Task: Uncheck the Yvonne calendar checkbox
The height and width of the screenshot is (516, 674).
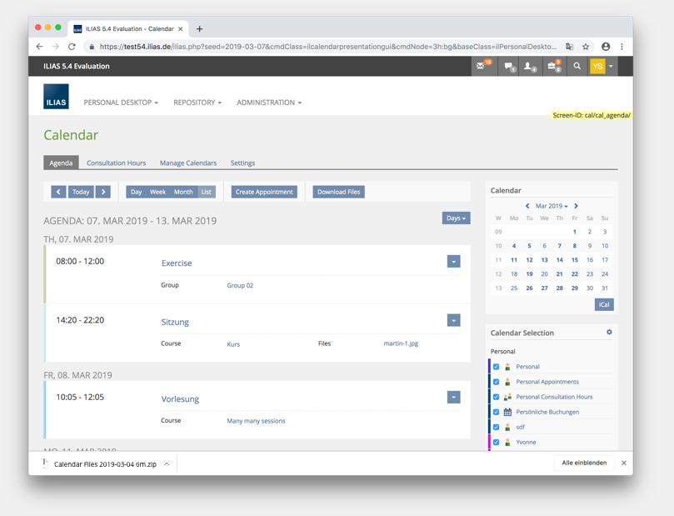Action: pos(497,442)
